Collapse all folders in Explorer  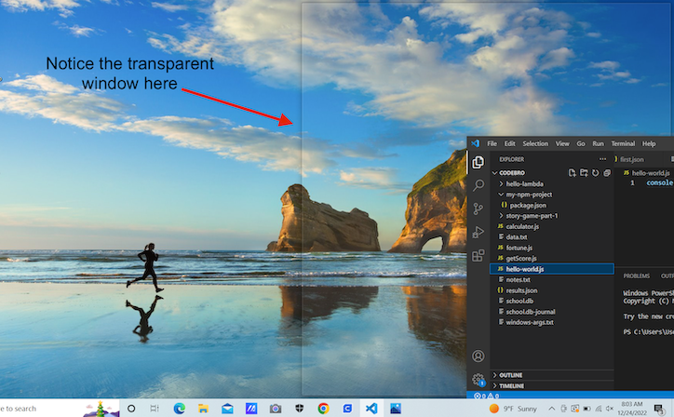tap(607, 173)
